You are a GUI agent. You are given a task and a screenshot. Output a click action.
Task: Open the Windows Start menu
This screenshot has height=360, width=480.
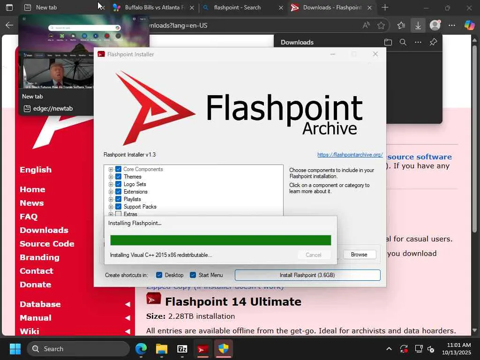click(x=15, y=349)
